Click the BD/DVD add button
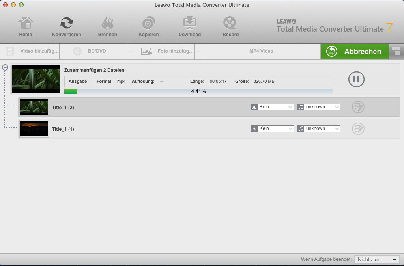404x266 pixels. pyautogui.click(x=97, y=51)
